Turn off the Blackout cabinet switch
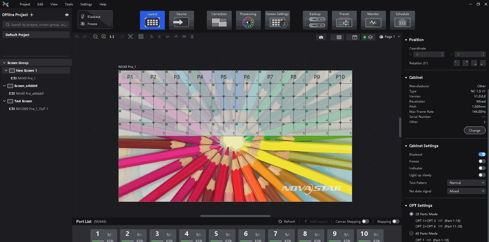 [x=482, y=154]
